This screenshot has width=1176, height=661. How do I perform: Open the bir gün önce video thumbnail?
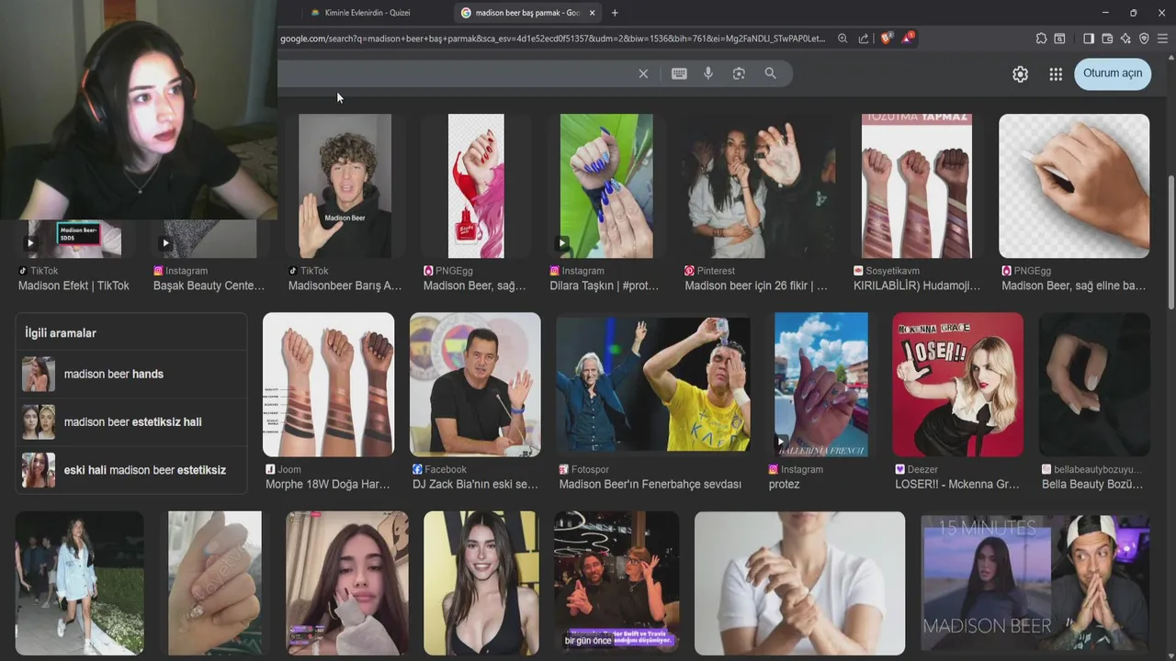(x=616, y=584)
